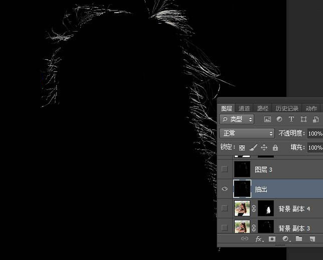Filter layers by pixel image type

coord(267,119)
